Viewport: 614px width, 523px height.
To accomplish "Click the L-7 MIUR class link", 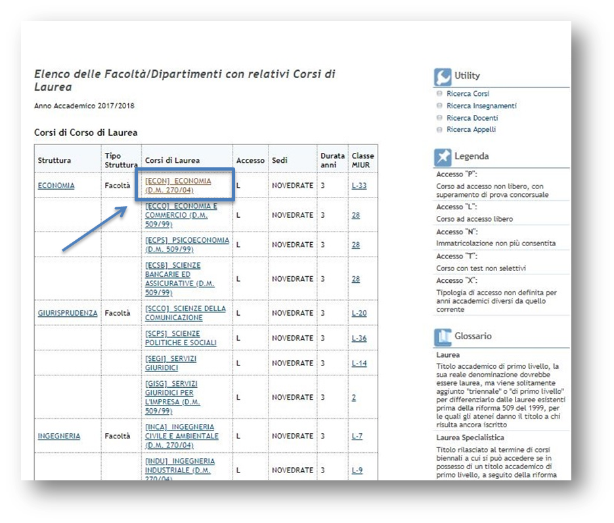I will [357, 436].
